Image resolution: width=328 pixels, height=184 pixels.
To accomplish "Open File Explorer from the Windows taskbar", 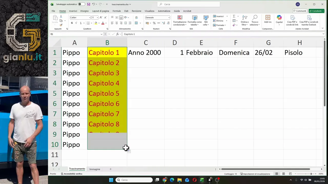I will (x=179, y=180).
